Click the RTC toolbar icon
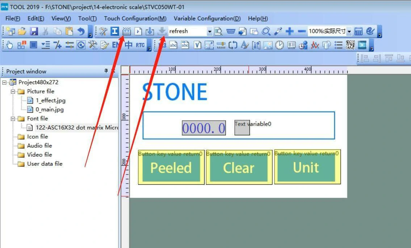The height and width of the screenshot is (248, 411). tap(140, 45)
